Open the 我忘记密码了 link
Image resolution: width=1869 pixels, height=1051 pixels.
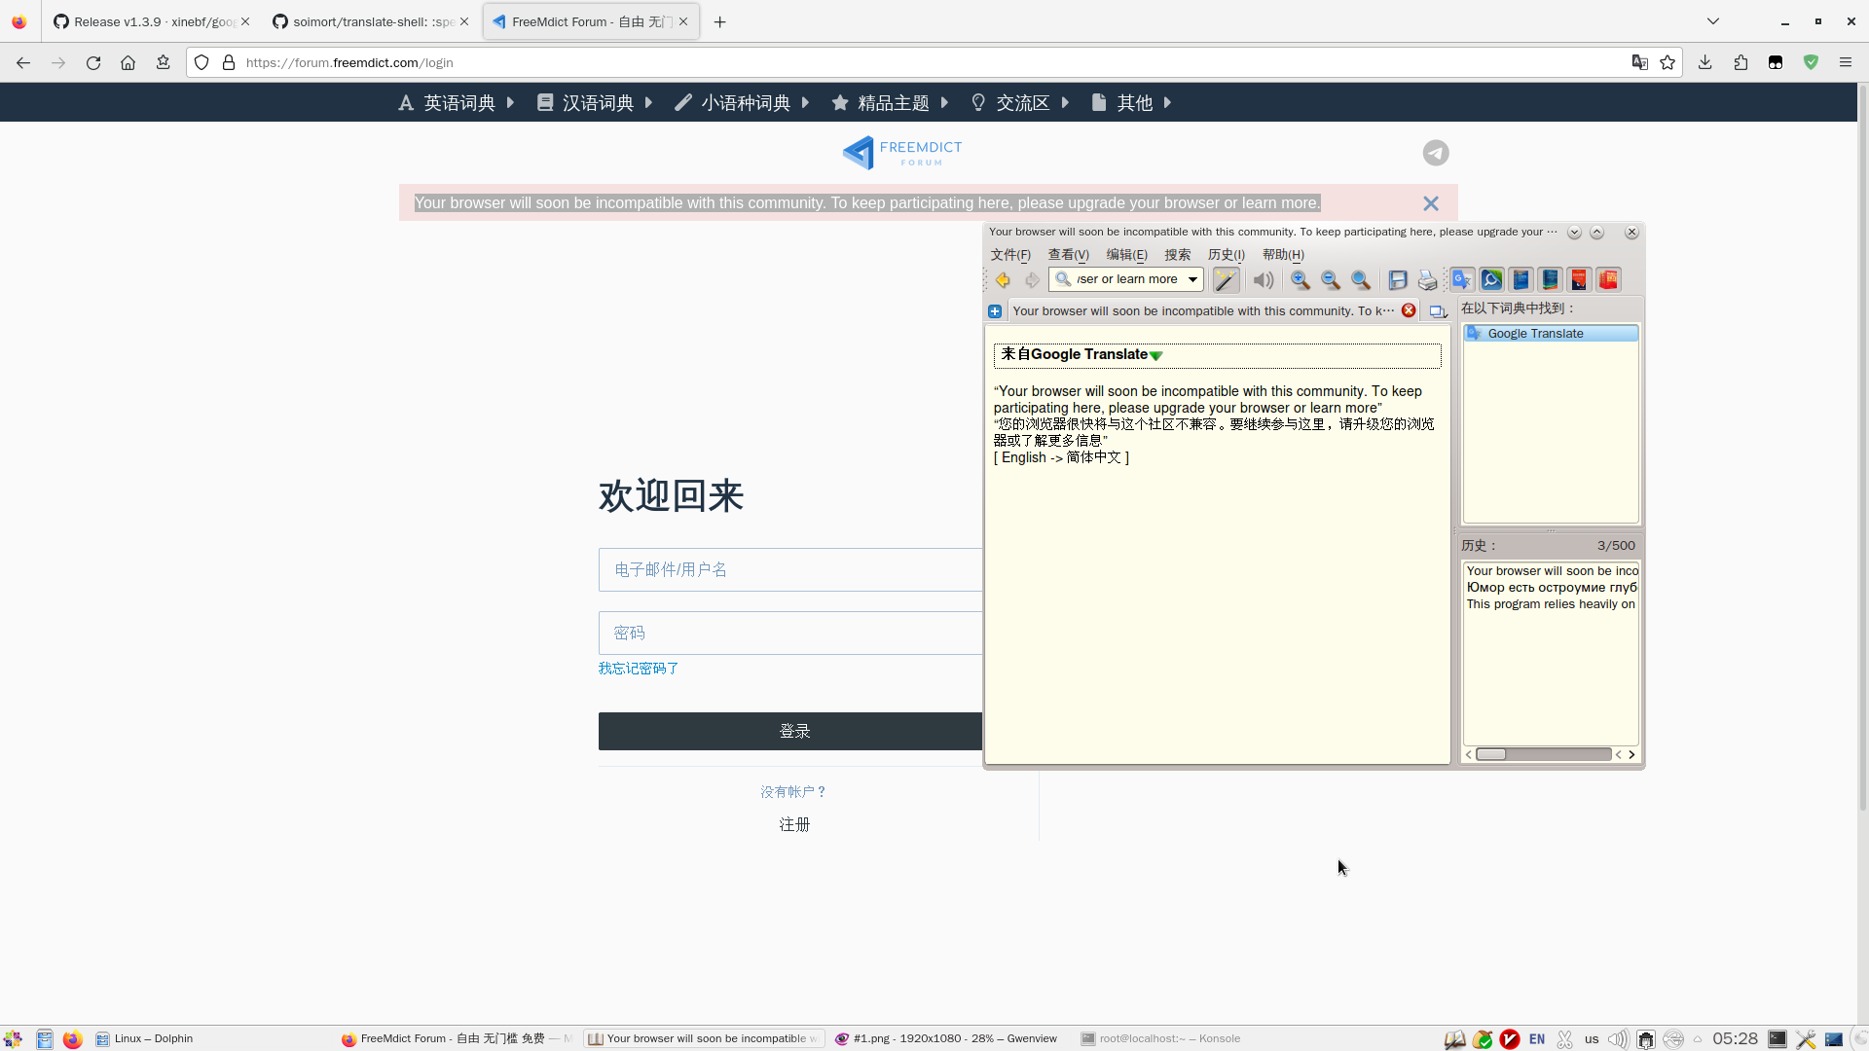click(x=639, y=669)
